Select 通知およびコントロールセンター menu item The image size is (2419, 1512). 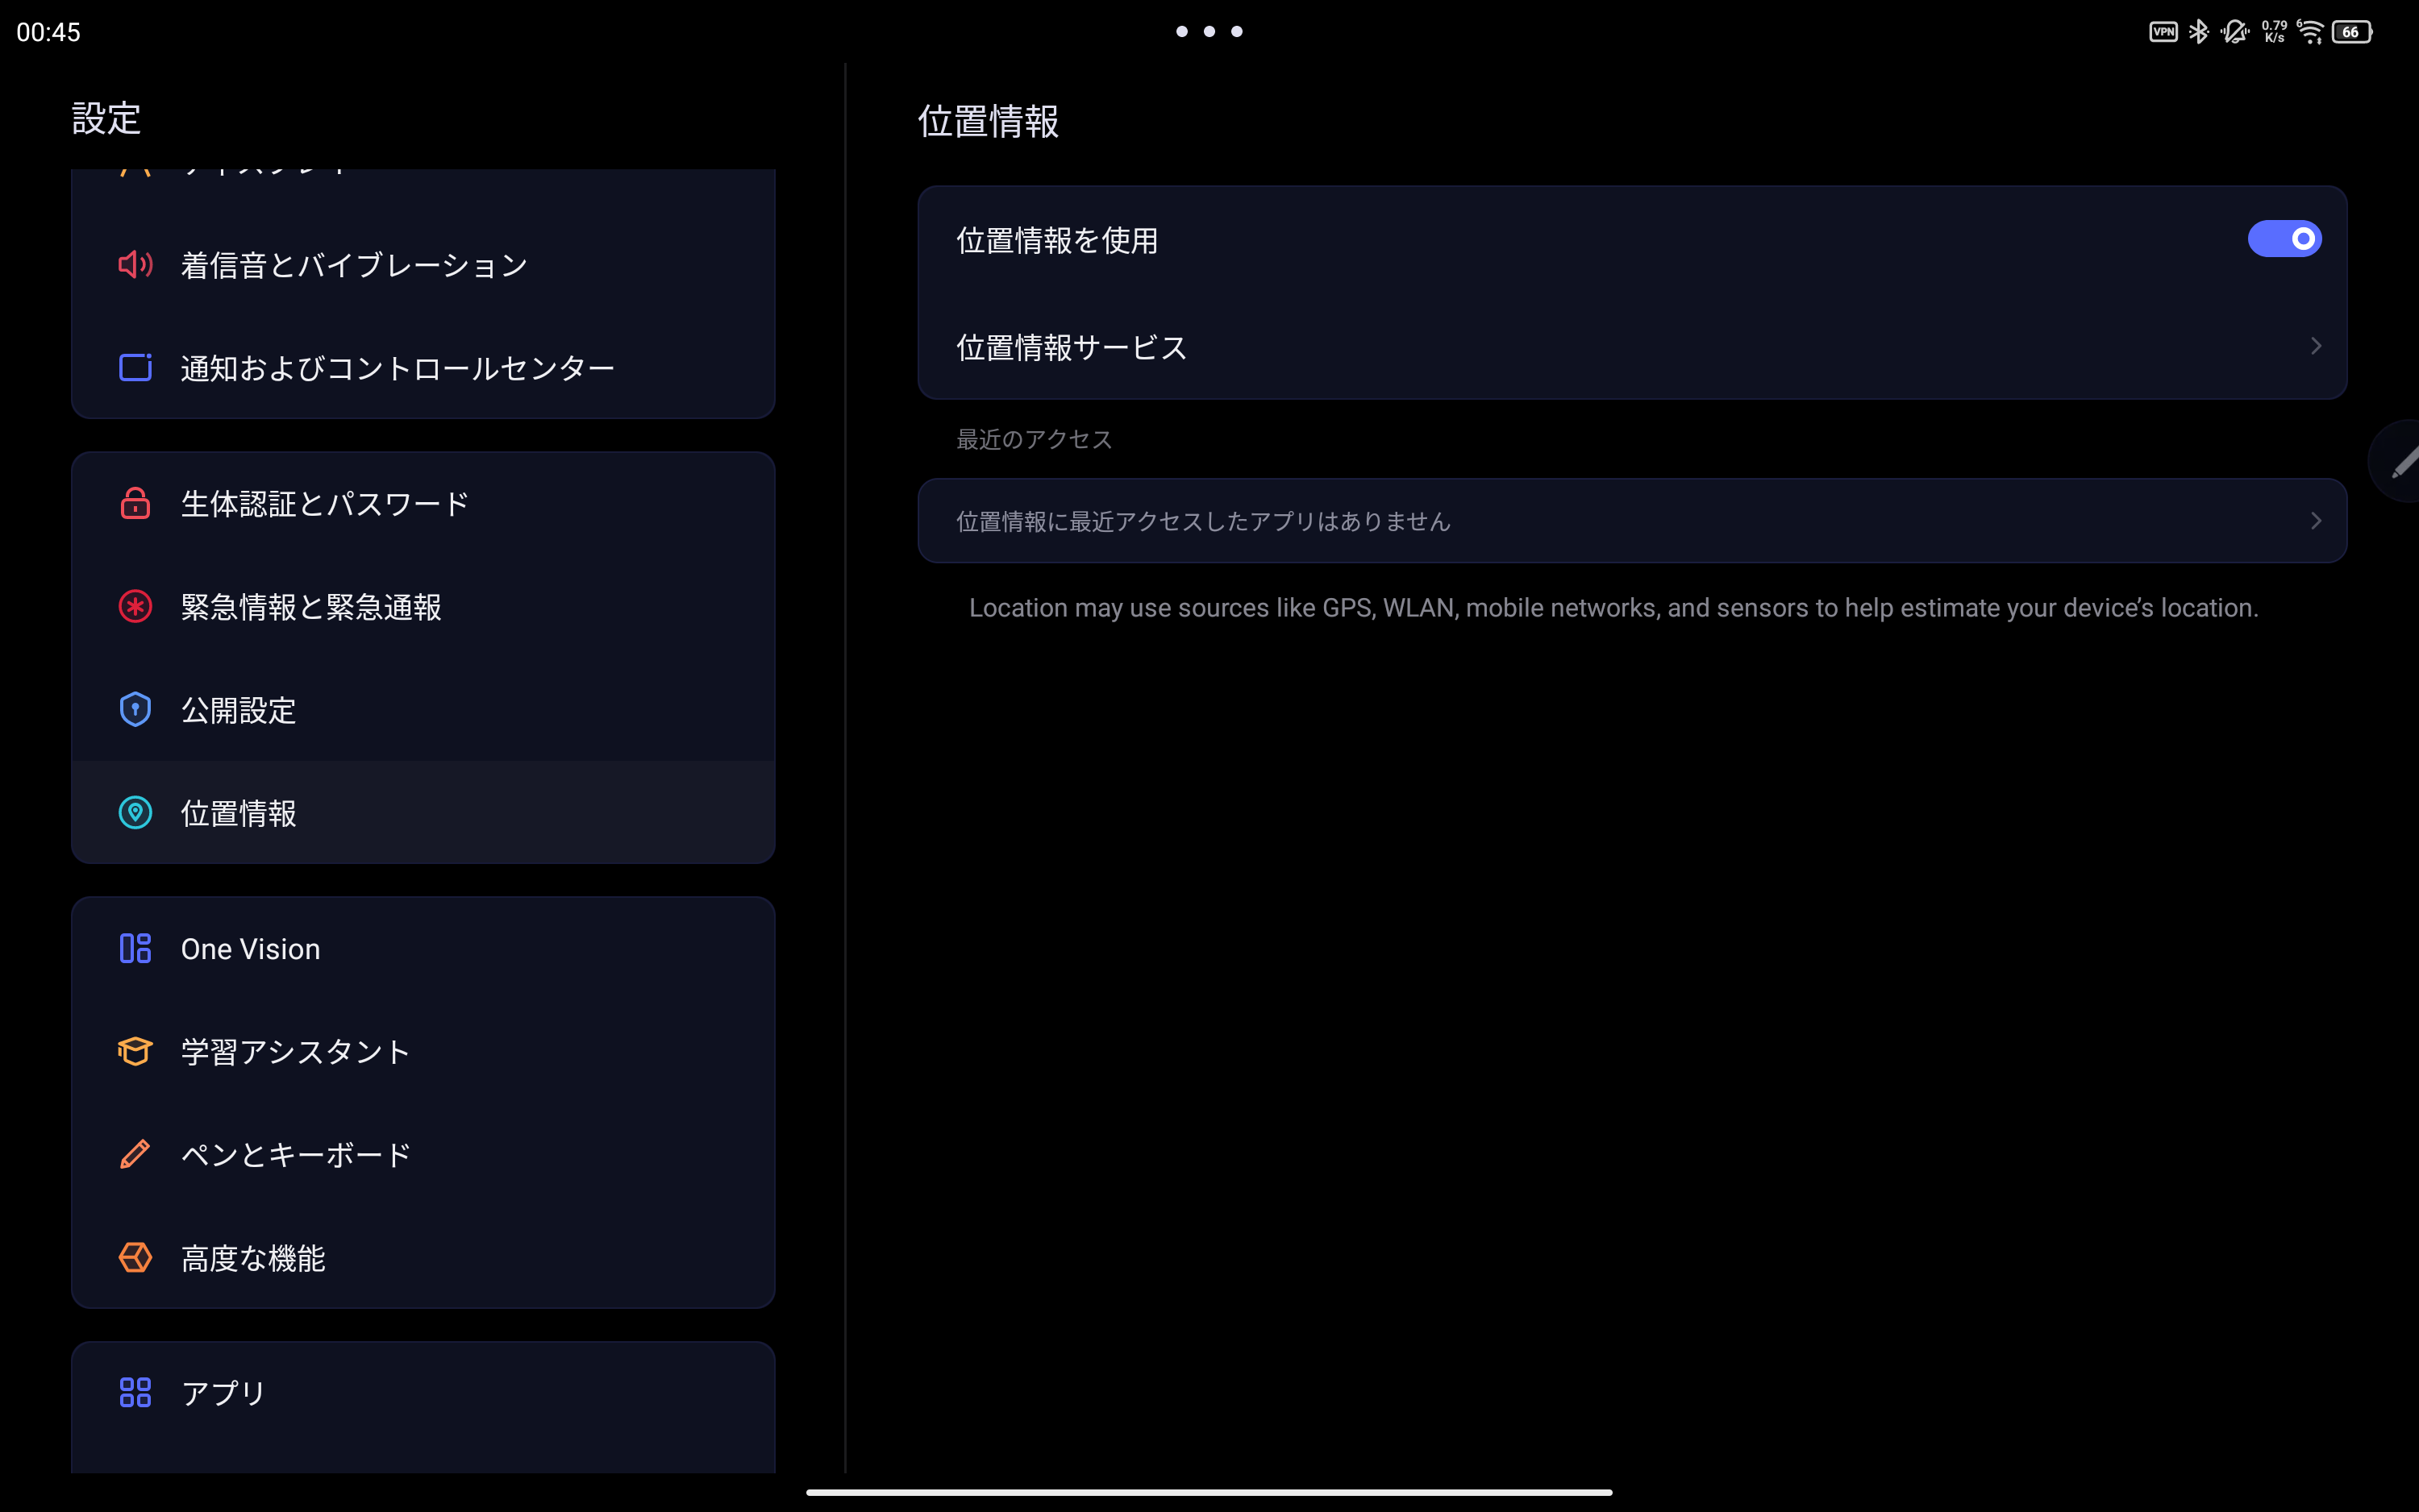pyautogui.click(x=398, y=368)
